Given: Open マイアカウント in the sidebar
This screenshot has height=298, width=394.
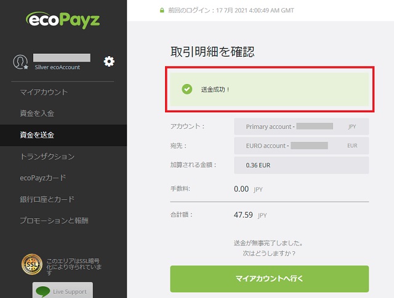Looking at the screenshot, I should point(44,93).
